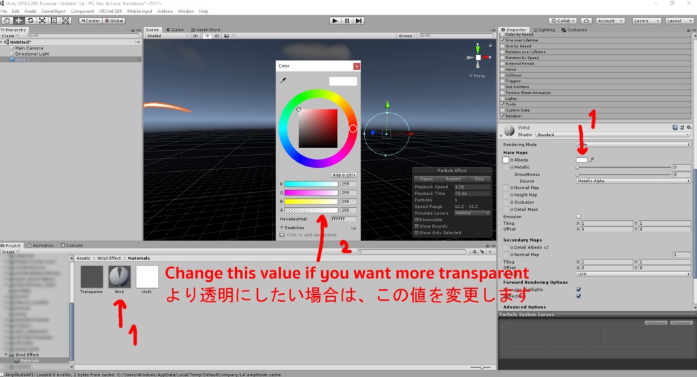Enable the Noise module
This screenshot has width=697, height=377.
point(503,69)
